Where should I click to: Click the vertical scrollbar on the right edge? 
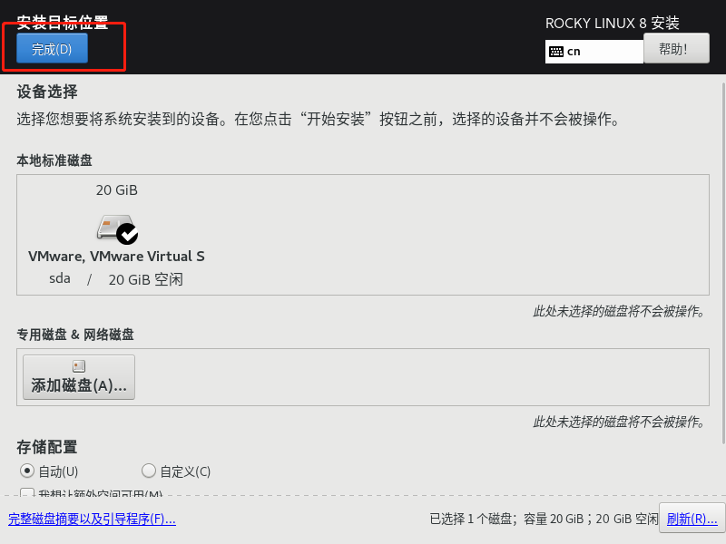[x=723, y=263]
